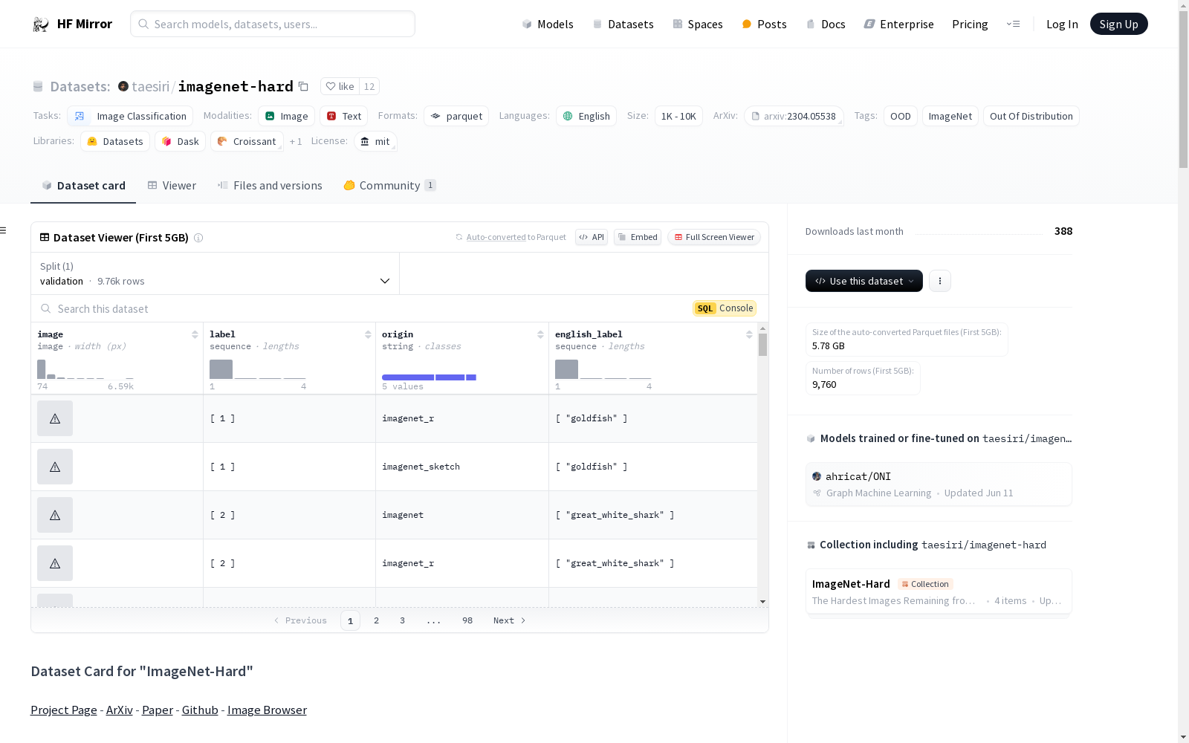Click the Text modality tag
This screenshot has height=743, width=1189.
click(344, 116)
